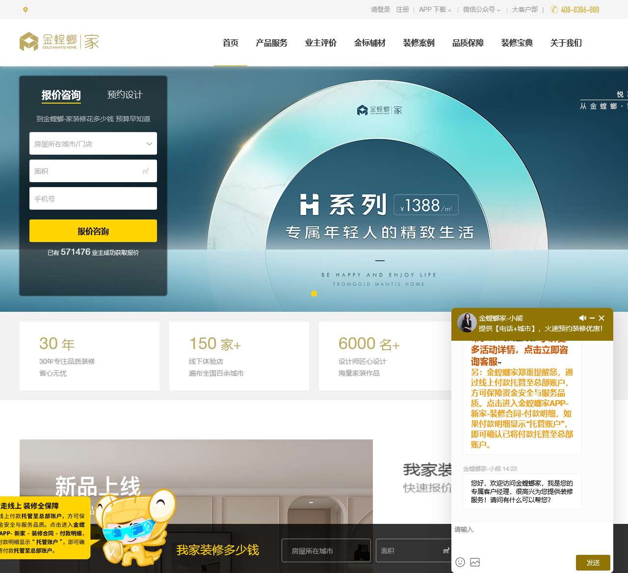This screenshot has height=573, width=628.
Task: Focus the 面积 field in the quote form
Action: [93, 171]
